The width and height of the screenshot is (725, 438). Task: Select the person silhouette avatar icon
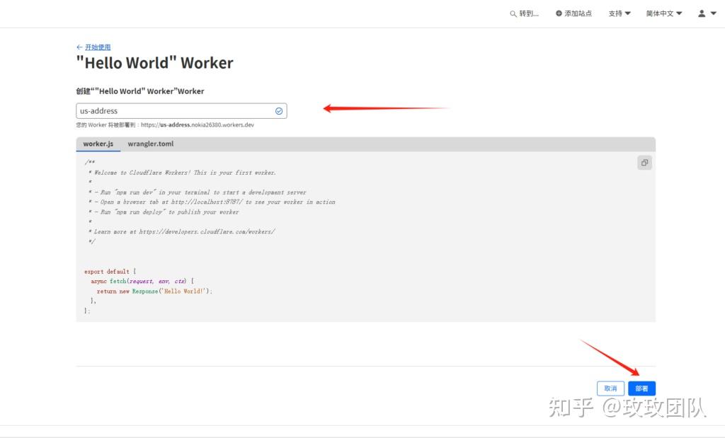pyautogui.click(x=700, y=13)
